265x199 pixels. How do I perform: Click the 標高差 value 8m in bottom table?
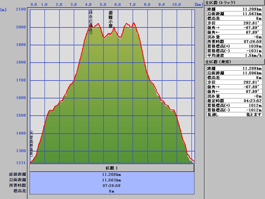[112, 191]
